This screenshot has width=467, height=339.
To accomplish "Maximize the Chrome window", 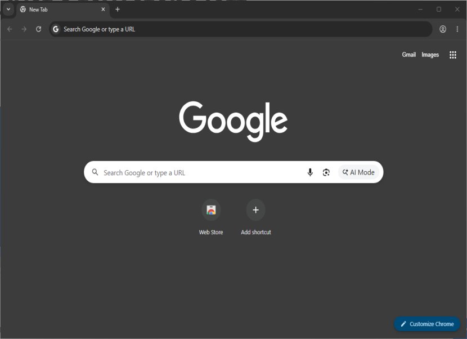I will pyautogui.click(x=439, y=9).
